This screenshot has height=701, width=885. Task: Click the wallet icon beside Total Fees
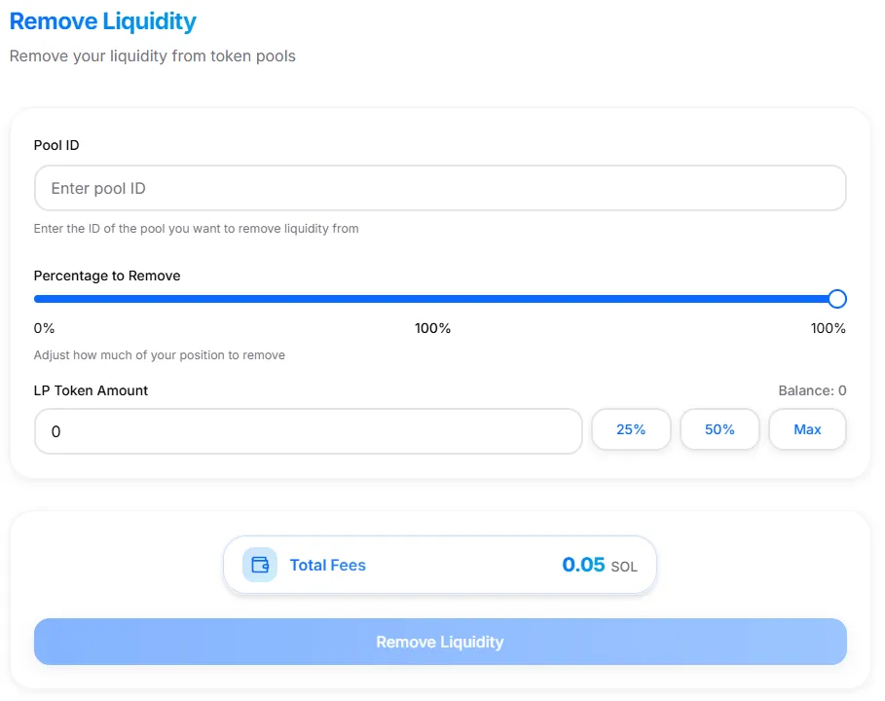tap(258, 565)
